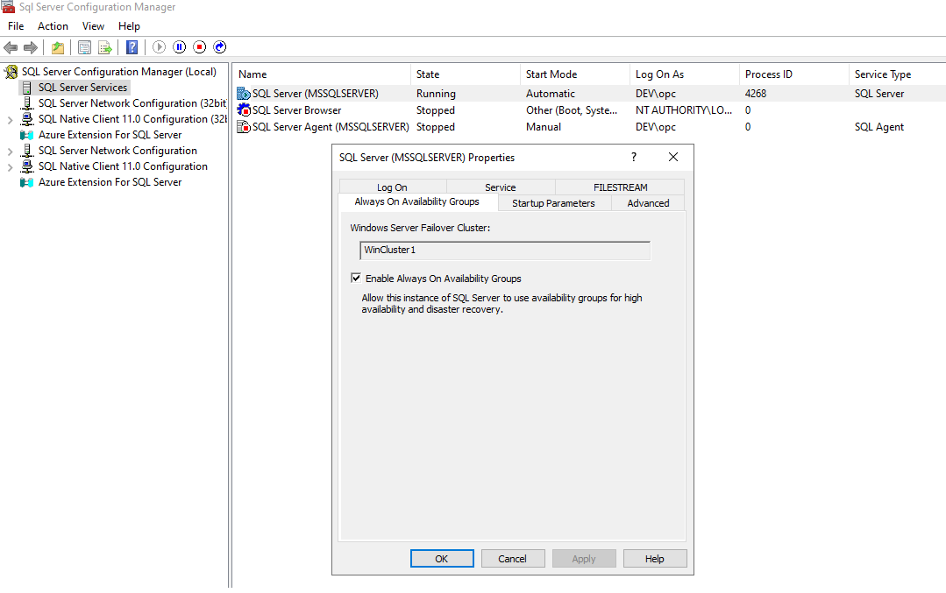Open the Action menu
Viewport: 946px width, 593px height.
(x=53, y=26)
